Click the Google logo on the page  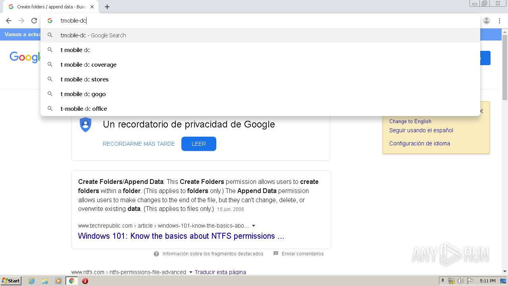click(25, 58)
